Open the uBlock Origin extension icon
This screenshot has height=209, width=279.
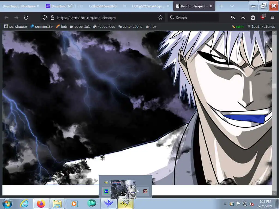[263, 17]
